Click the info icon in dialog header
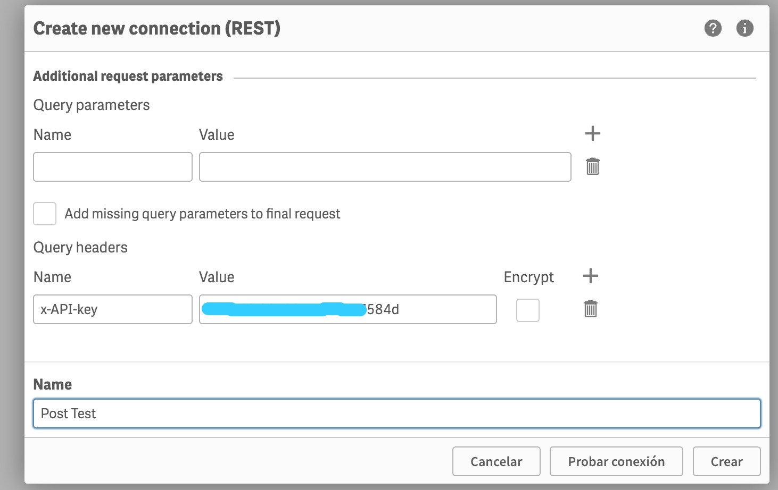The height and width of the screenshot is (490, 778). pos(744,28)
